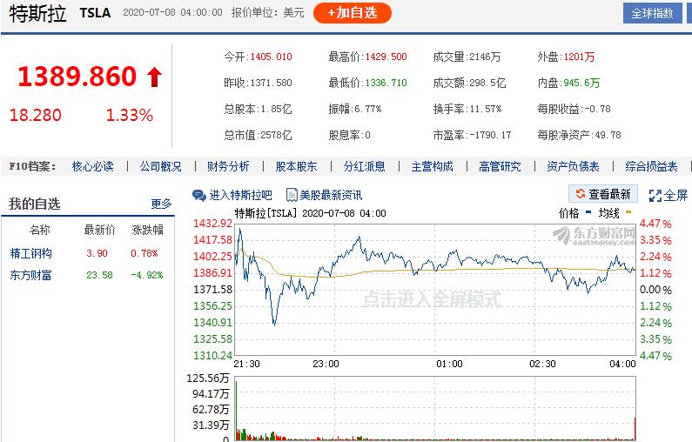Select 资产负债表 menu item
This screenshot has height=442, width=692.
point(573,166)
